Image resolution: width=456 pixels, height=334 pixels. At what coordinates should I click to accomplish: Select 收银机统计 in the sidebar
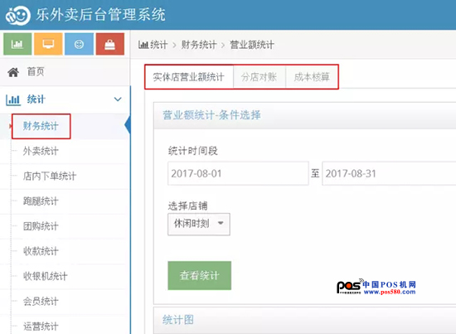click(46, 276)
